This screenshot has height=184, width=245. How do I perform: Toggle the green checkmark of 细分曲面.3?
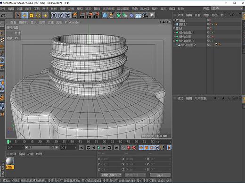click(x=212, y=41)
